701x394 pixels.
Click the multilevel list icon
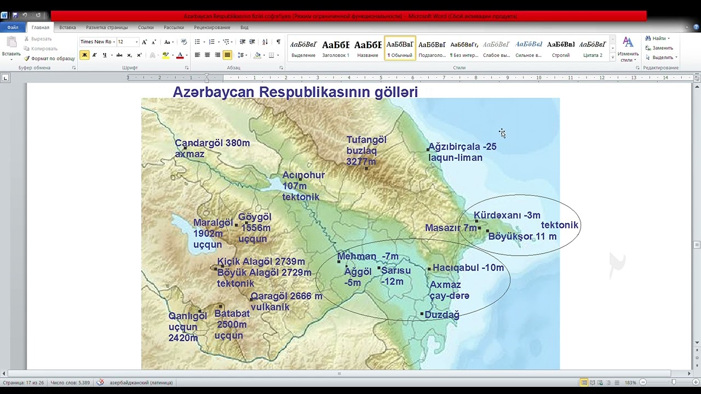click(226, 42)
